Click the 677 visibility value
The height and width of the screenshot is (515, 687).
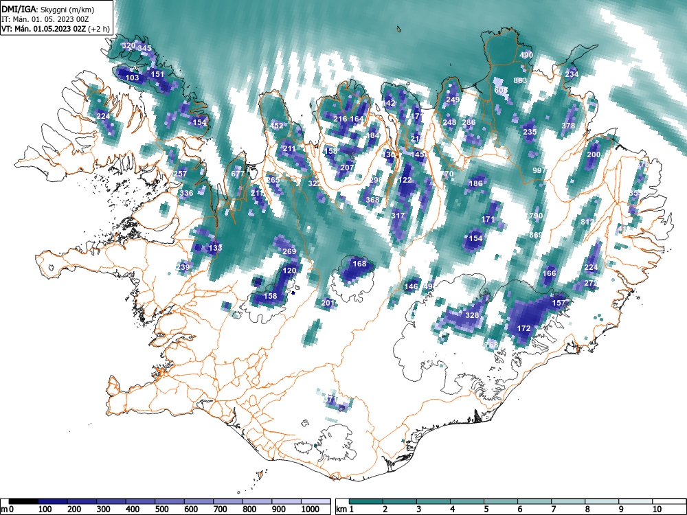point(238,174)
